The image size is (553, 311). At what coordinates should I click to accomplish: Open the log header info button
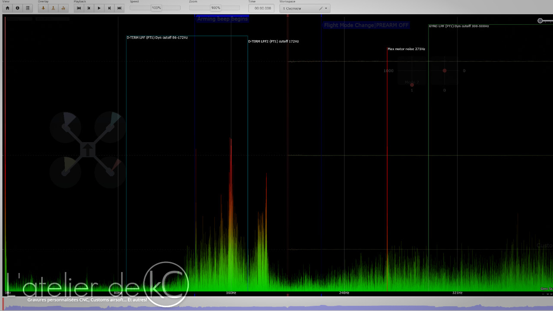[17, 8]
